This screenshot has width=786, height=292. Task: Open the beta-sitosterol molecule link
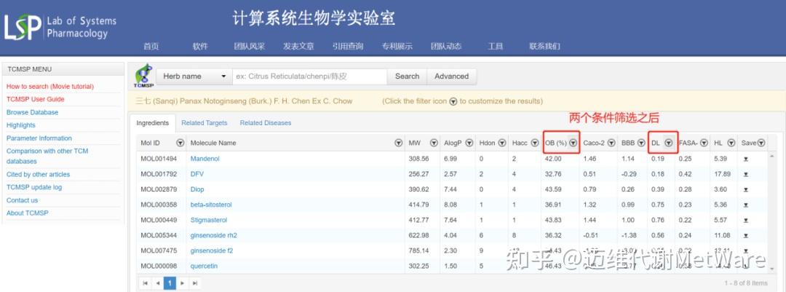(211, 205)
